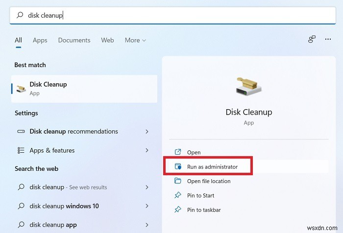Expand chevron for 'disk cleanup app'
343x233 pixels.
pyautogui.click(x=147, y=225)
